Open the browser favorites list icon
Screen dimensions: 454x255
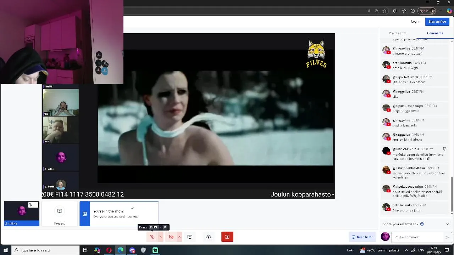tap(404, 11)
